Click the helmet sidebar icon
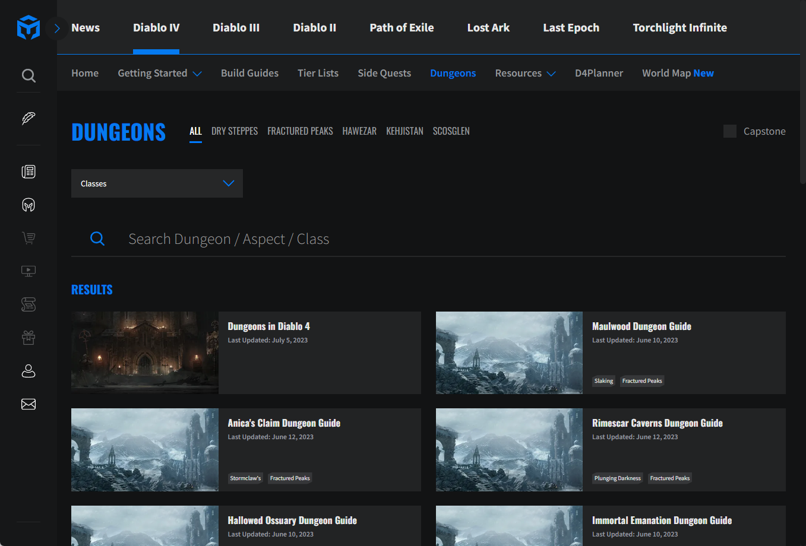 [x=29, y=205]
